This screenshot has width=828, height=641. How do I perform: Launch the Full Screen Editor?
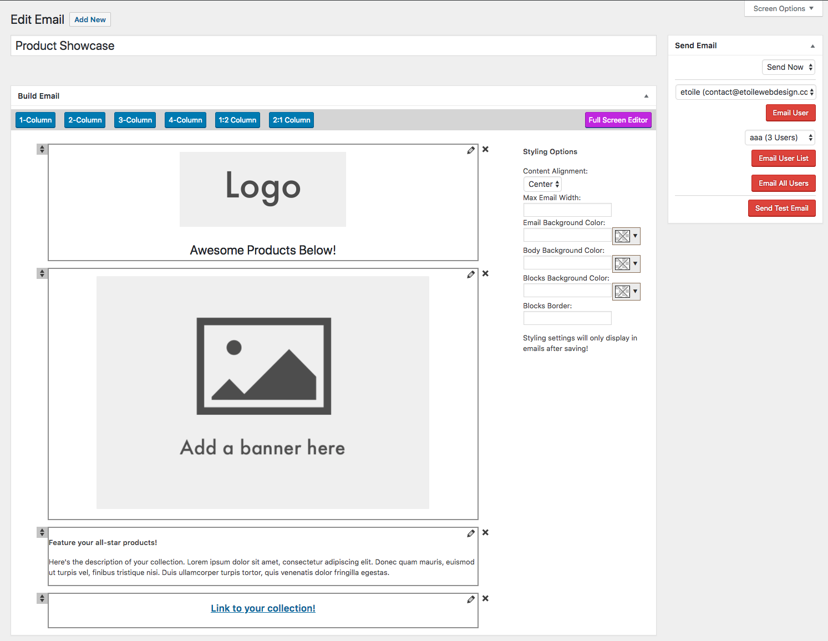(x=618, y=120)
